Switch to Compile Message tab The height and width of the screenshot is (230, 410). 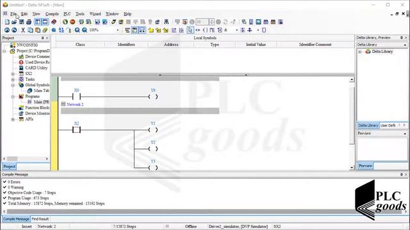tap(16, 219)
